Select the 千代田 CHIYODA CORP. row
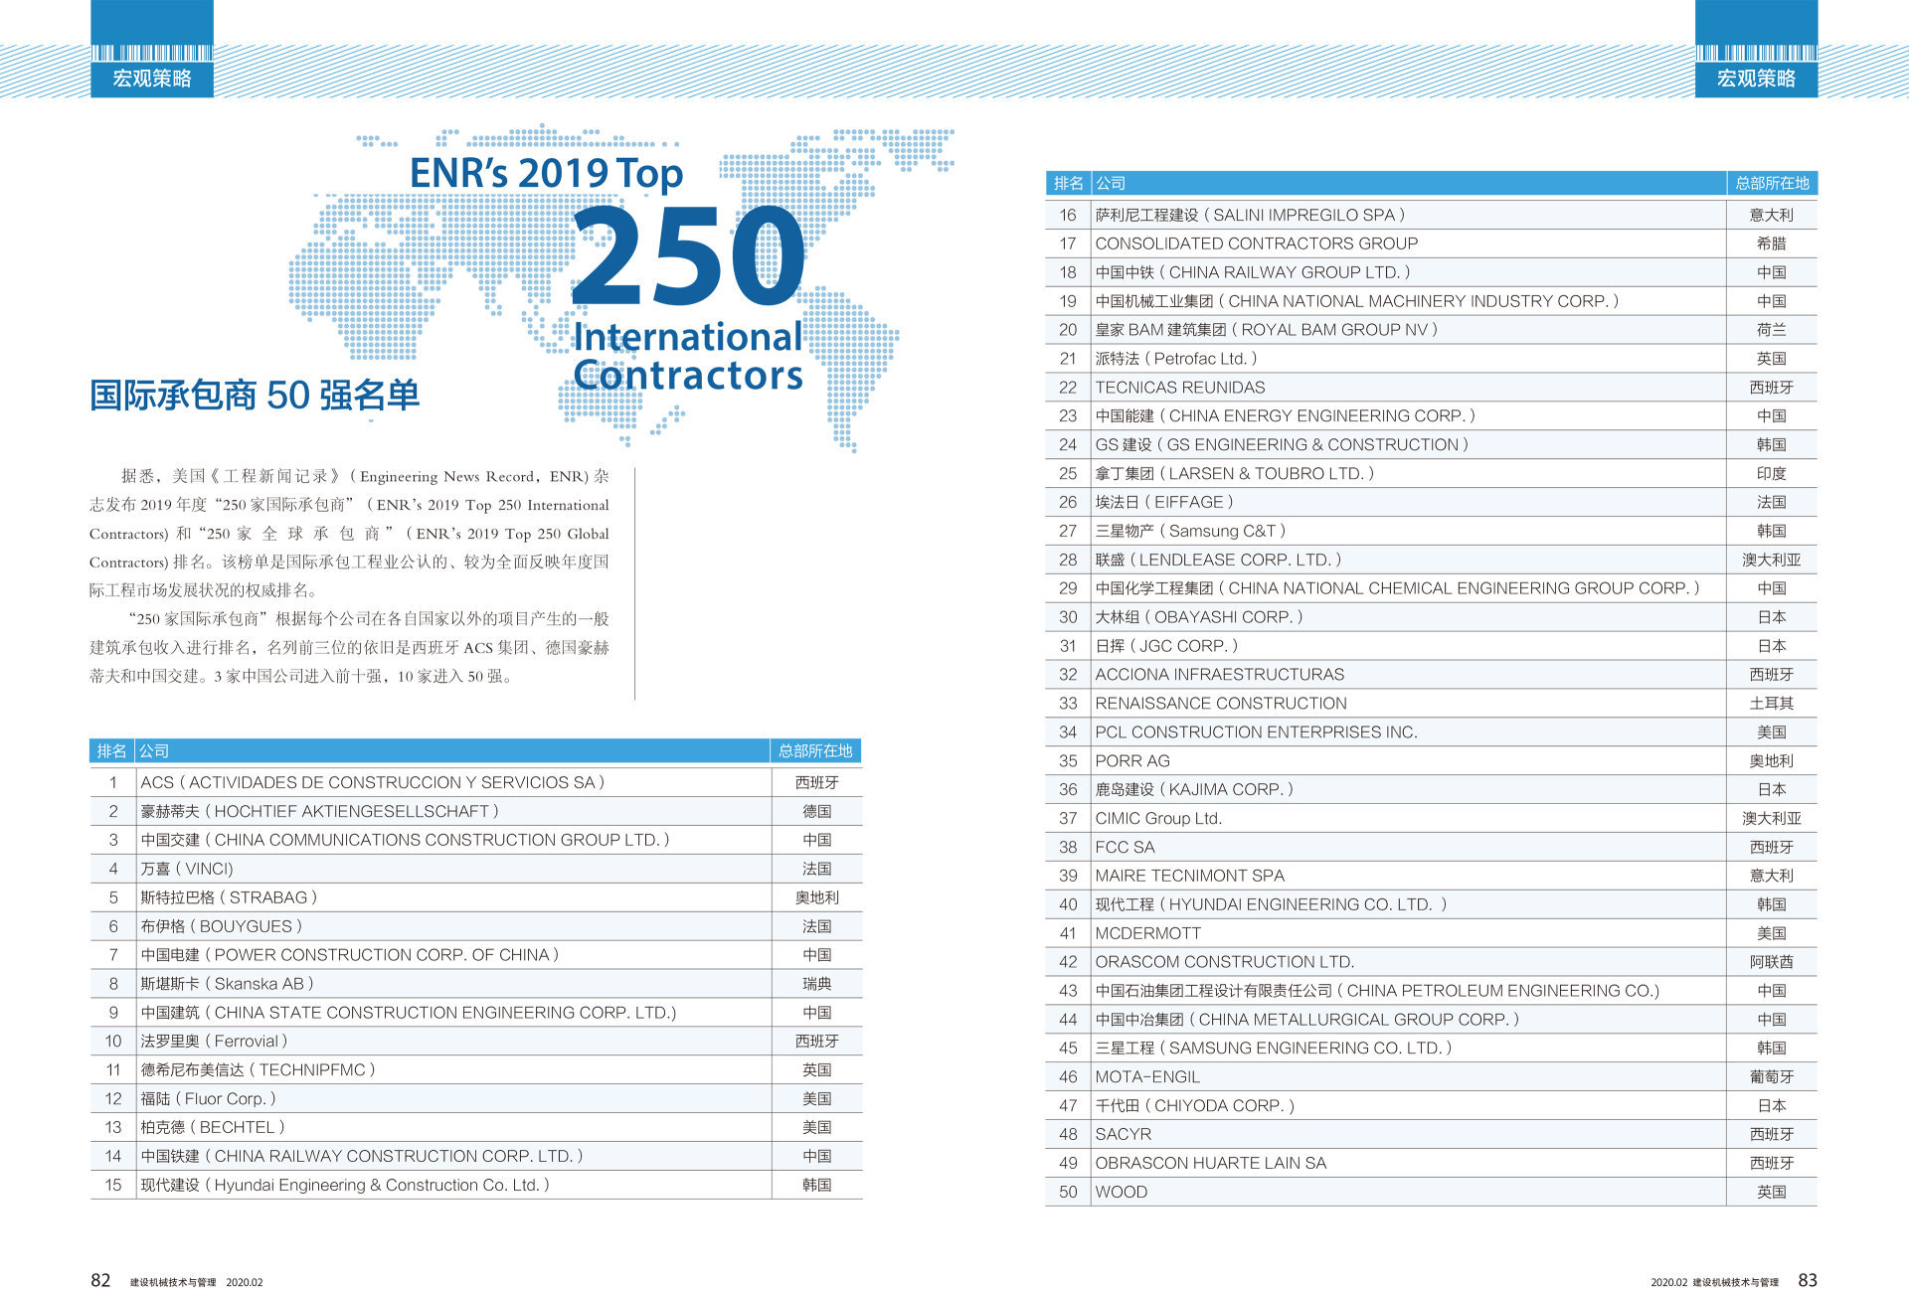The height and width of the screenshot is (1295, 1909). point(1431,1106)
